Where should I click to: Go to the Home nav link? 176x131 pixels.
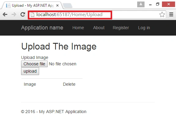coord(78,28)
